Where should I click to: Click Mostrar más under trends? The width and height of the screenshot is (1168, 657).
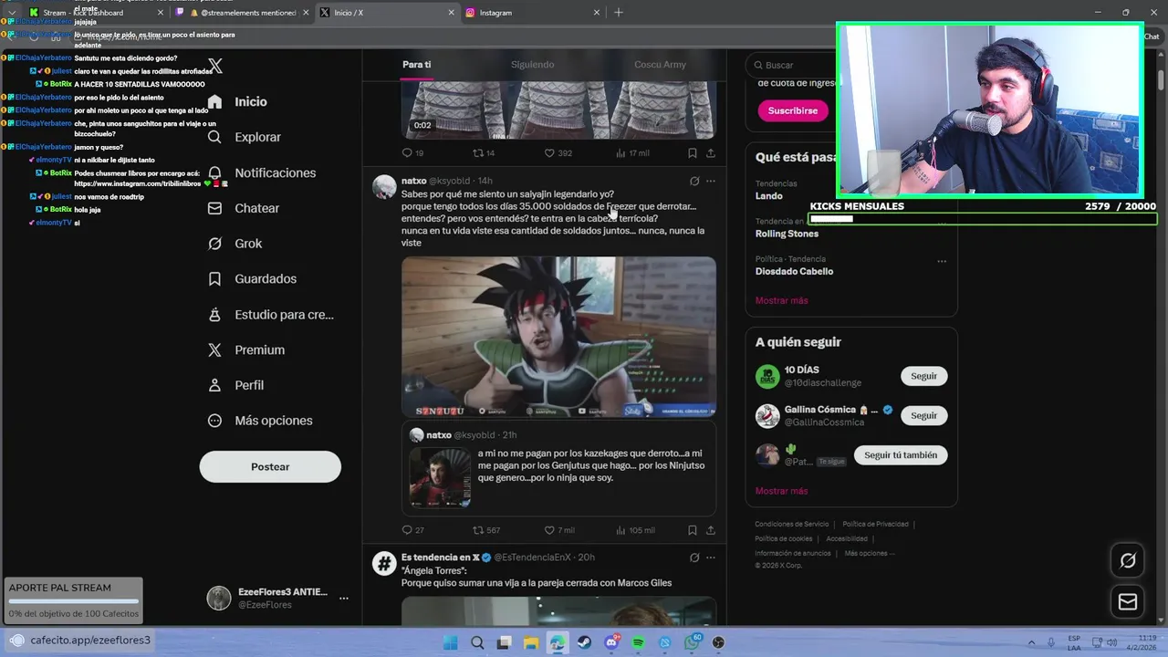(781, 300)
